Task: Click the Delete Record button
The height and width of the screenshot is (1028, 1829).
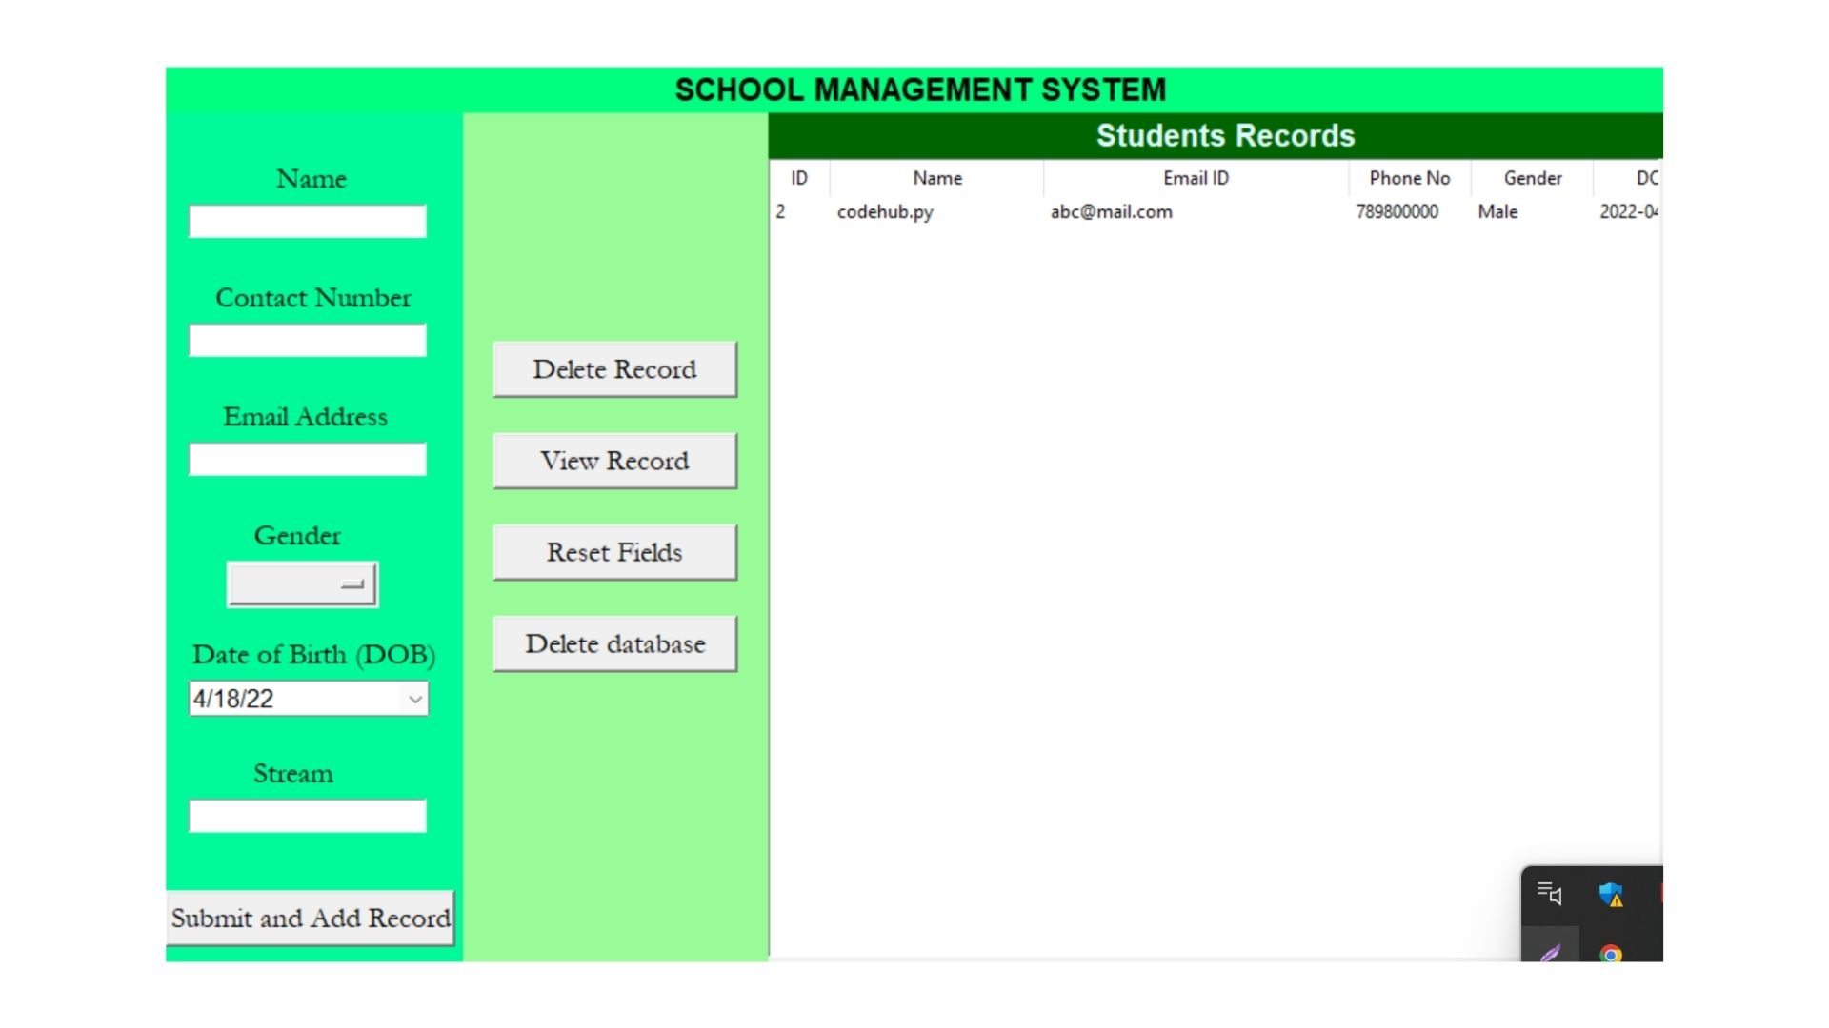Action: coord(614,369)
